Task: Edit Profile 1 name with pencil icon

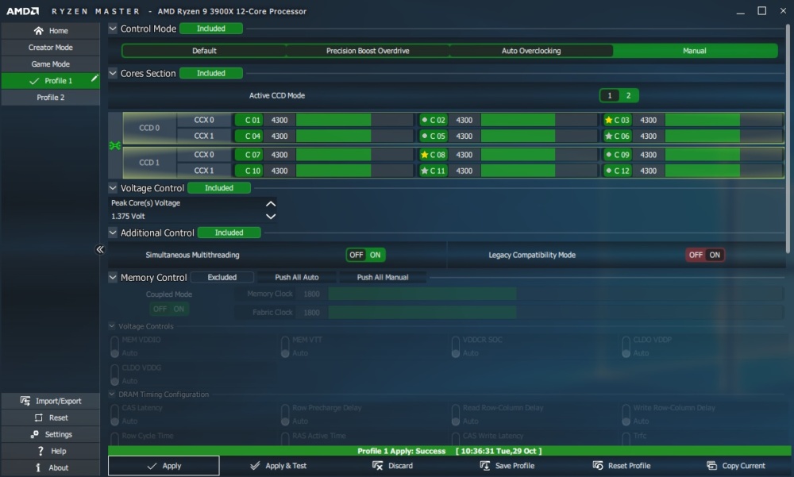Action: tap(94, 79)
